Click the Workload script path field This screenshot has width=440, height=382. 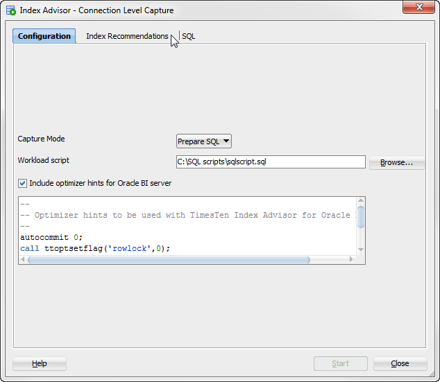pos(271,162)
